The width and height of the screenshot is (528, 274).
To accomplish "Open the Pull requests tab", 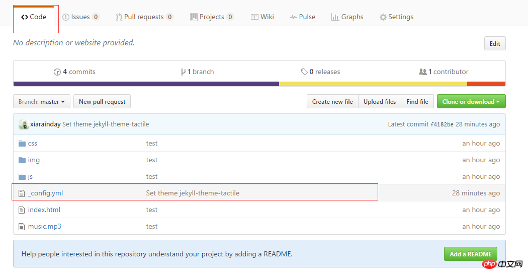I will [x=144, y=17].
